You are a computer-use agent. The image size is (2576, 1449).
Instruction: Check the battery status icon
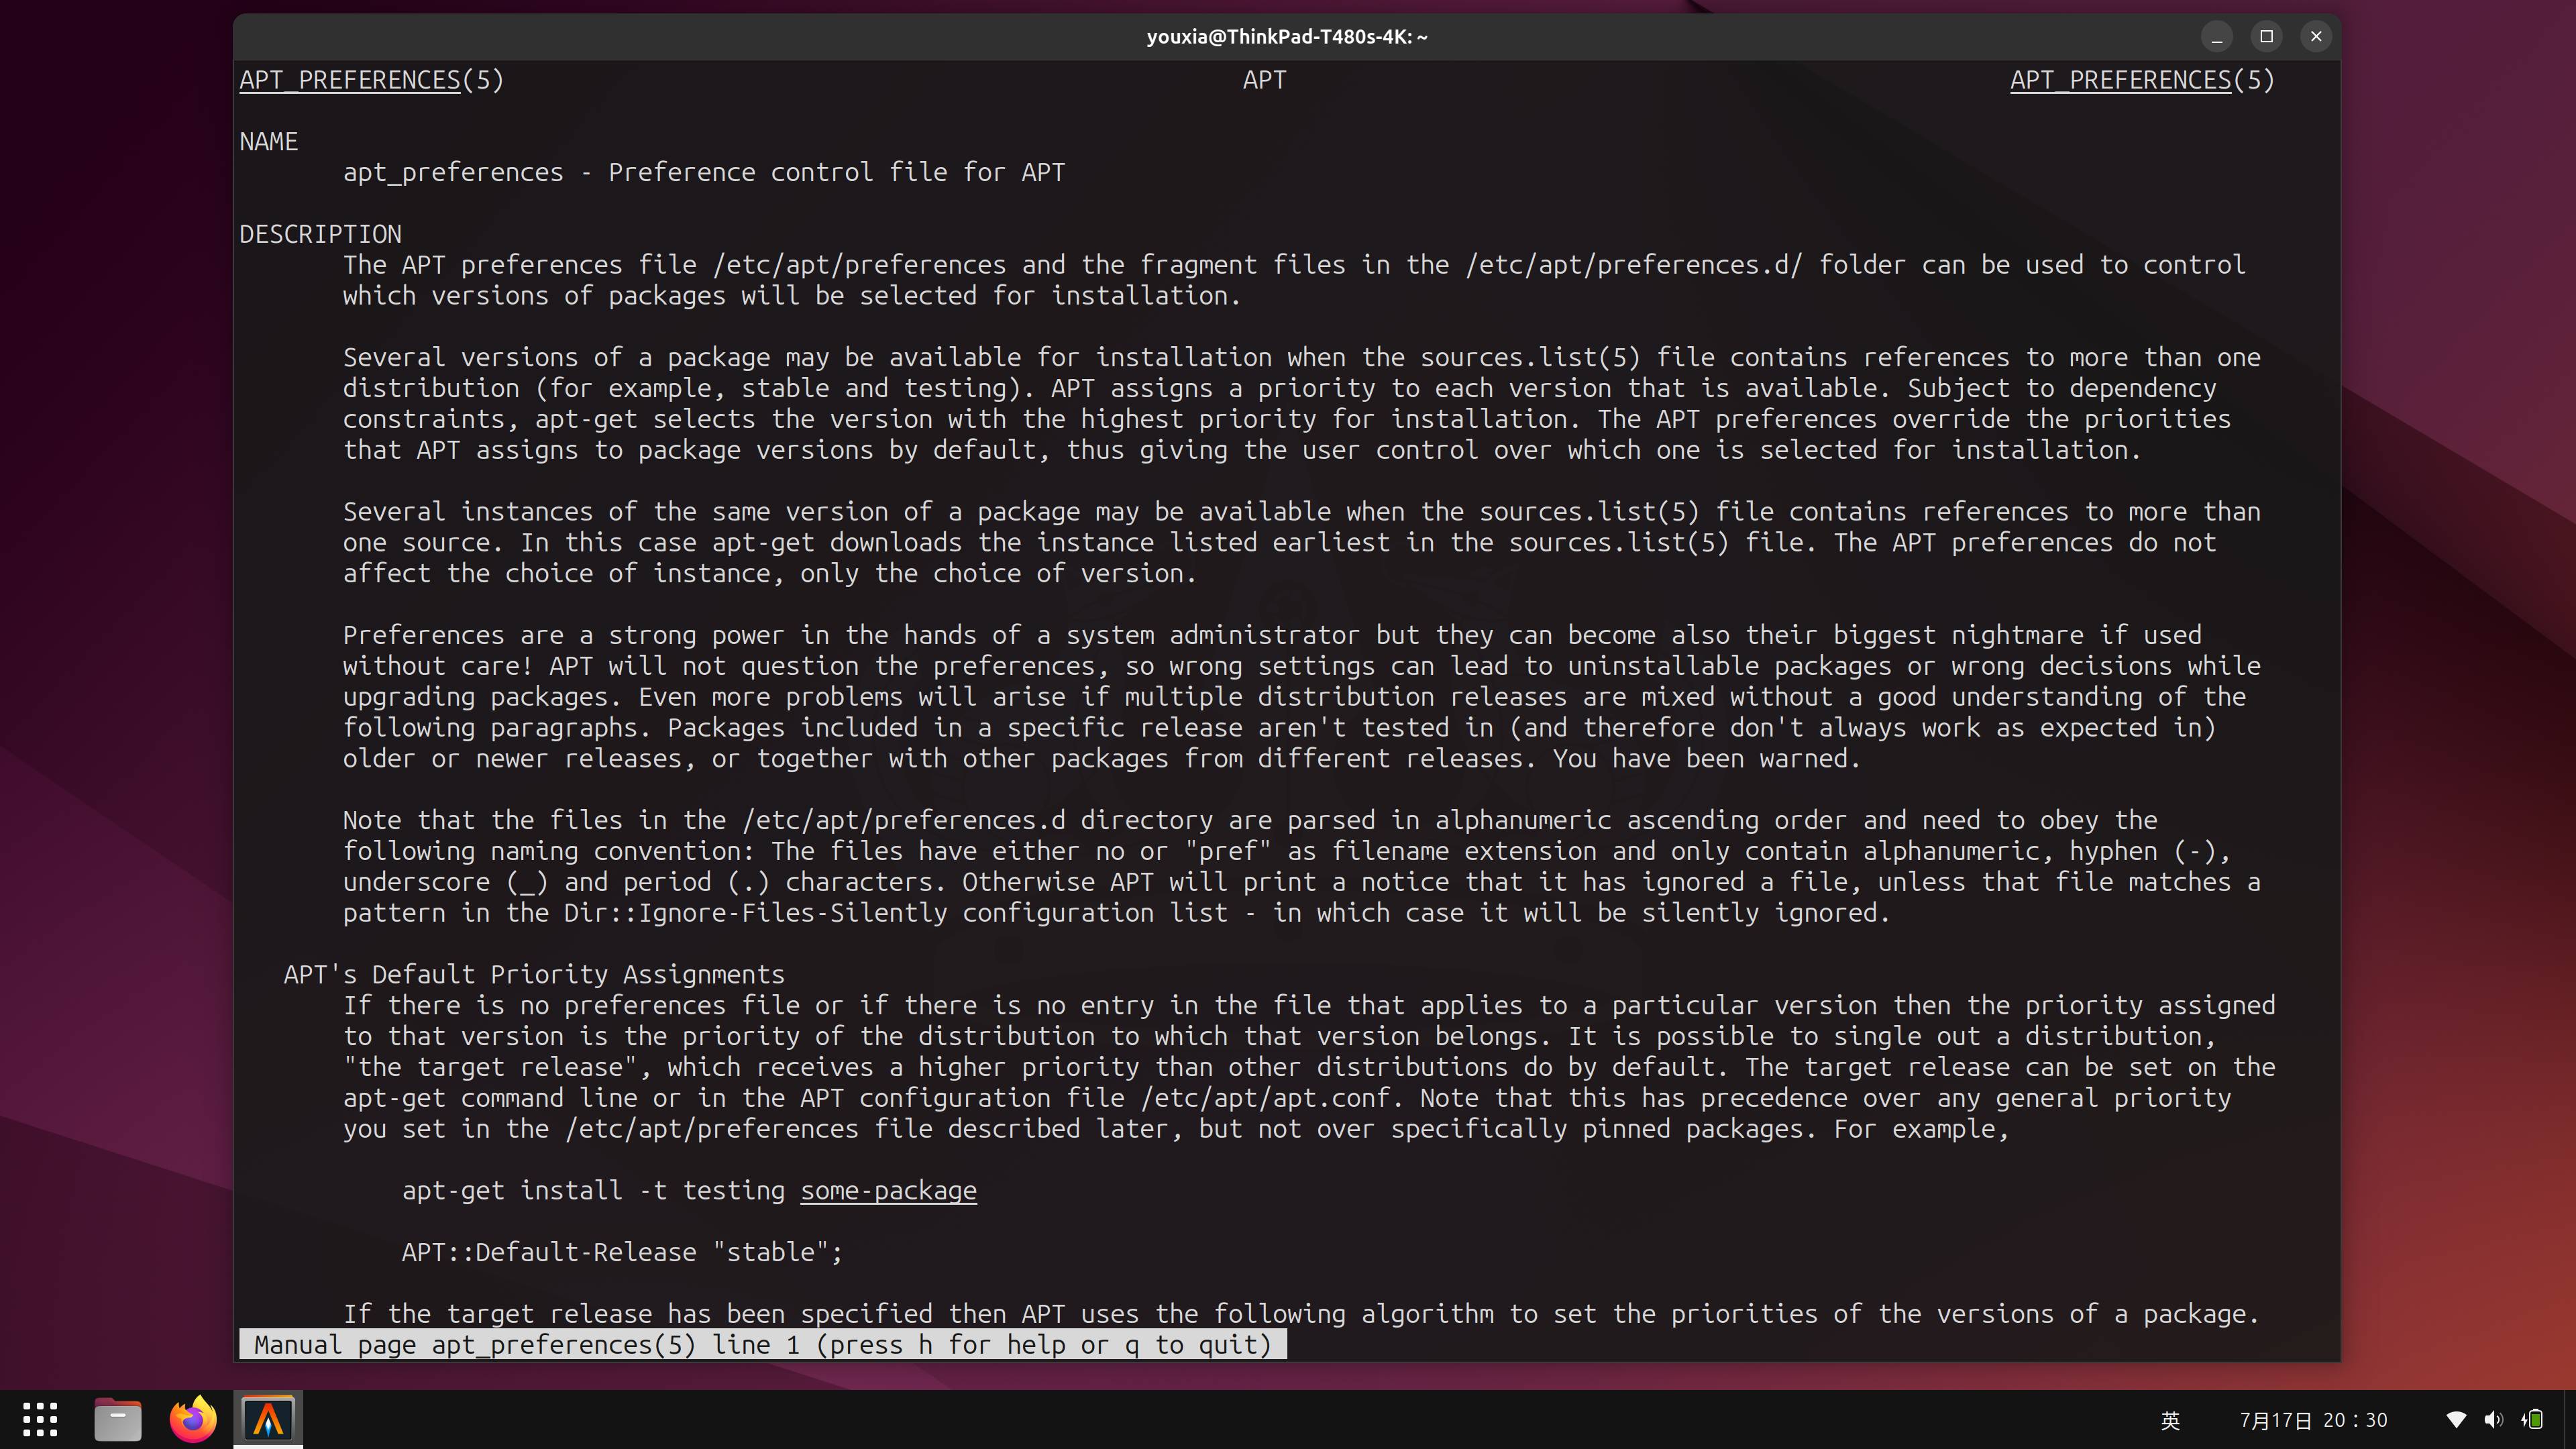click(2533, 1420)
